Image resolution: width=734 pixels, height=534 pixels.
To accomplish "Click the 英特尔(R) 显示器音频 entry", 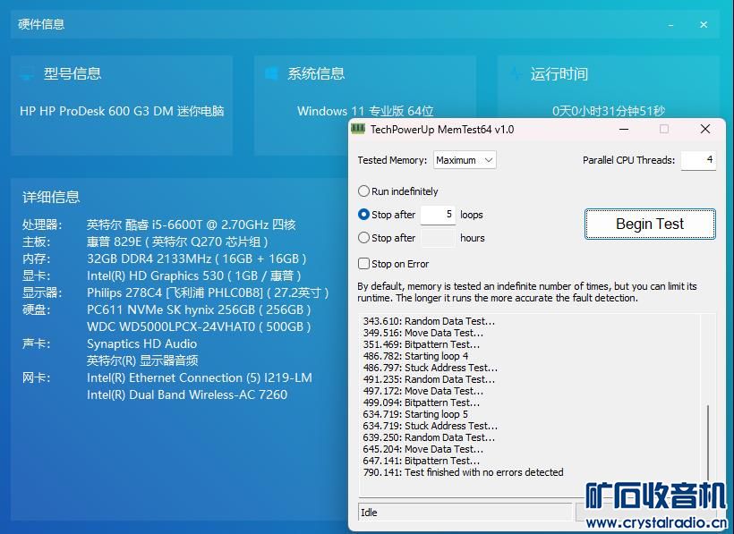I will pyautogui.click(x=142, y=360).
